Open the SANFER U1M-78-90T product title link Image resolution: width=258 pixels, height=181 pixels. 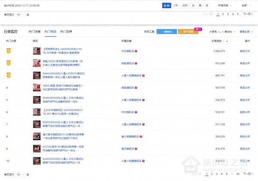click(63, 51)
